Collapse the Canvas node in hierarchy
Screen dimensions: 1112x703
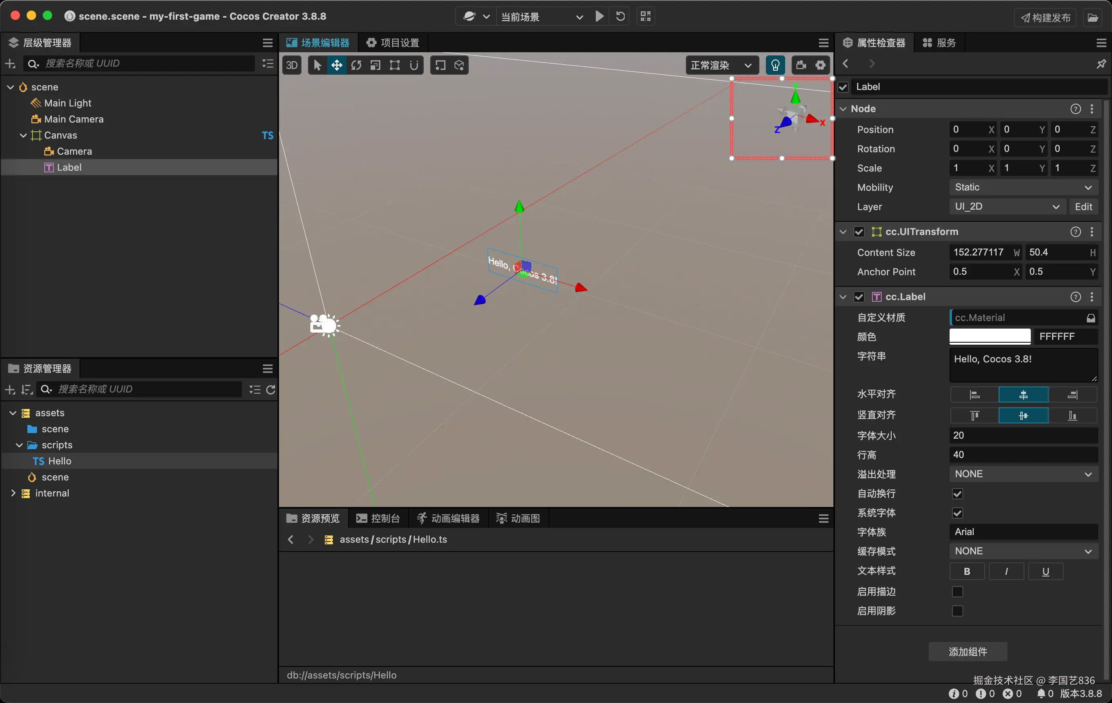point(23,135)
